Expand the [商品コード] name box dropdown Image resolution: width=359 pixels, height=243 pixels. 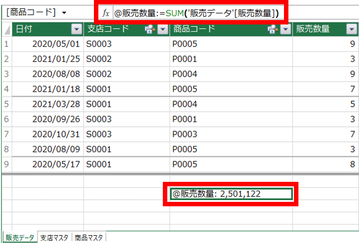click(x=64, y=13)
